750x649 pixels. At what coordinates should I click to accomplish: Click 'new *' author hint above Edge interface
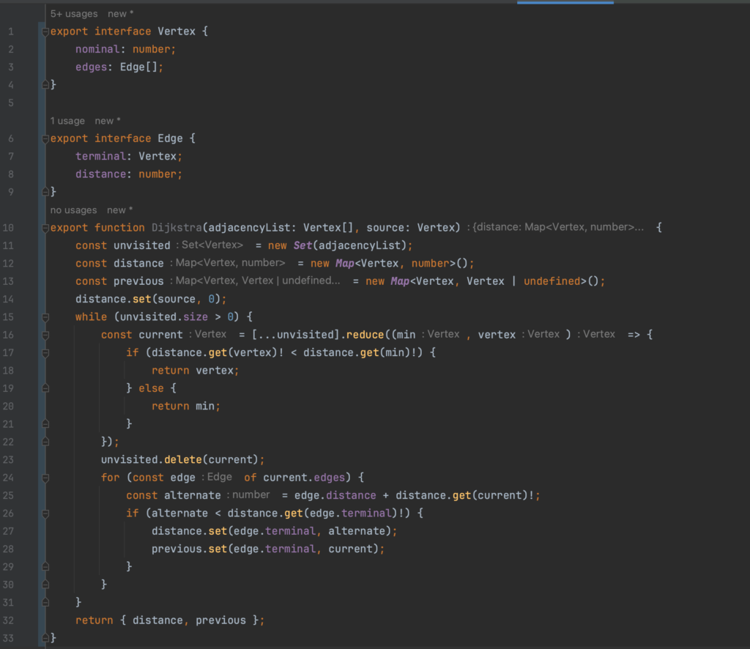click(x=108, y=121)
